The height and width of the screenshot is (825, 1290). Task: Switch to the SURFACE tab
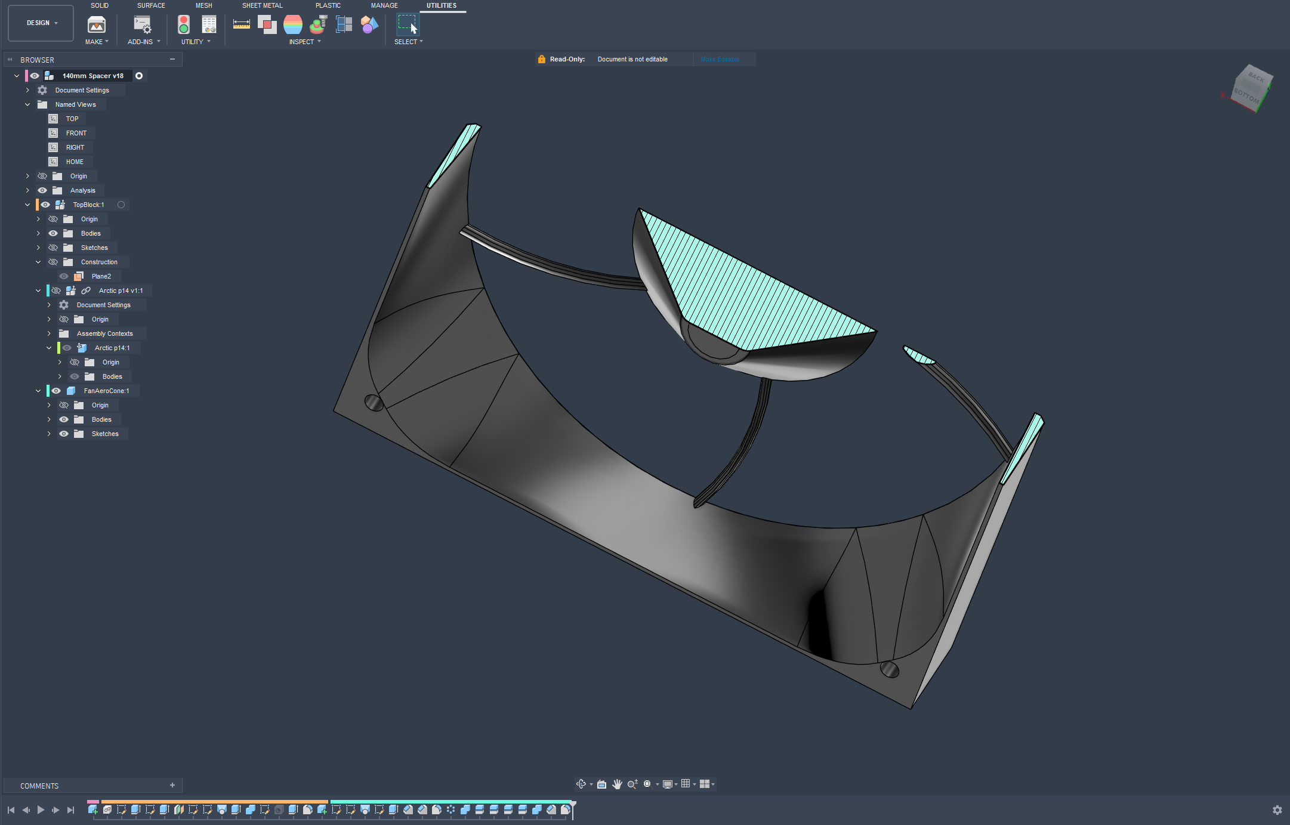[x=151, y=5]
